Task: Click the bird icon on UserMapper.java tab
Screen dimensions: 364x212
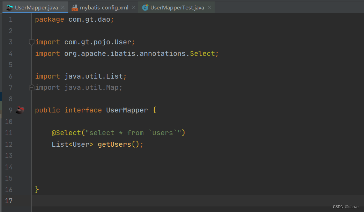Action: (9, 7)
